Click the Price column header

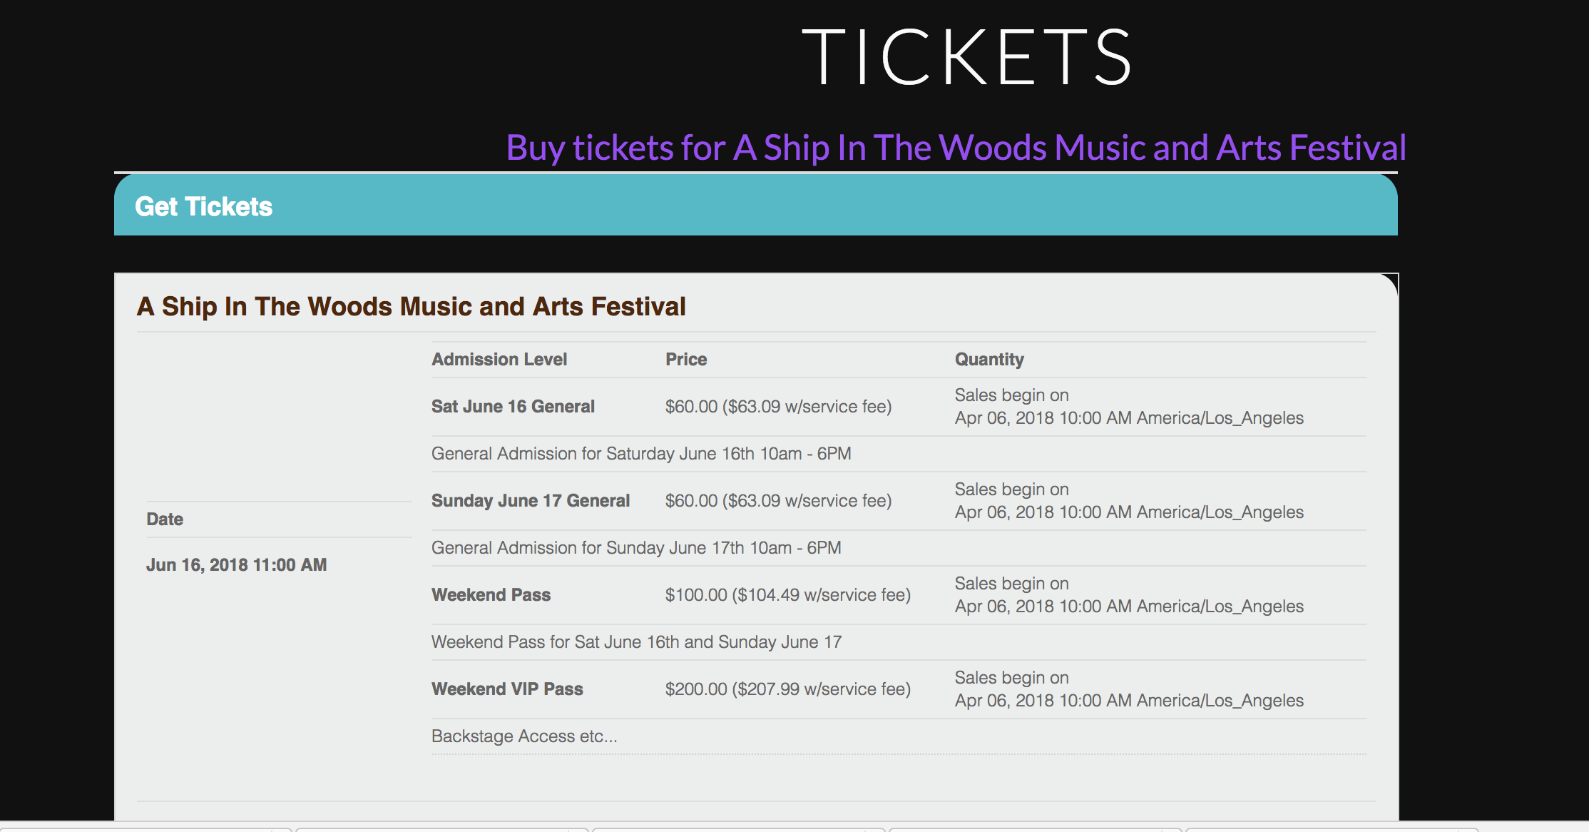pyautogui.click(x=686, y=360)
